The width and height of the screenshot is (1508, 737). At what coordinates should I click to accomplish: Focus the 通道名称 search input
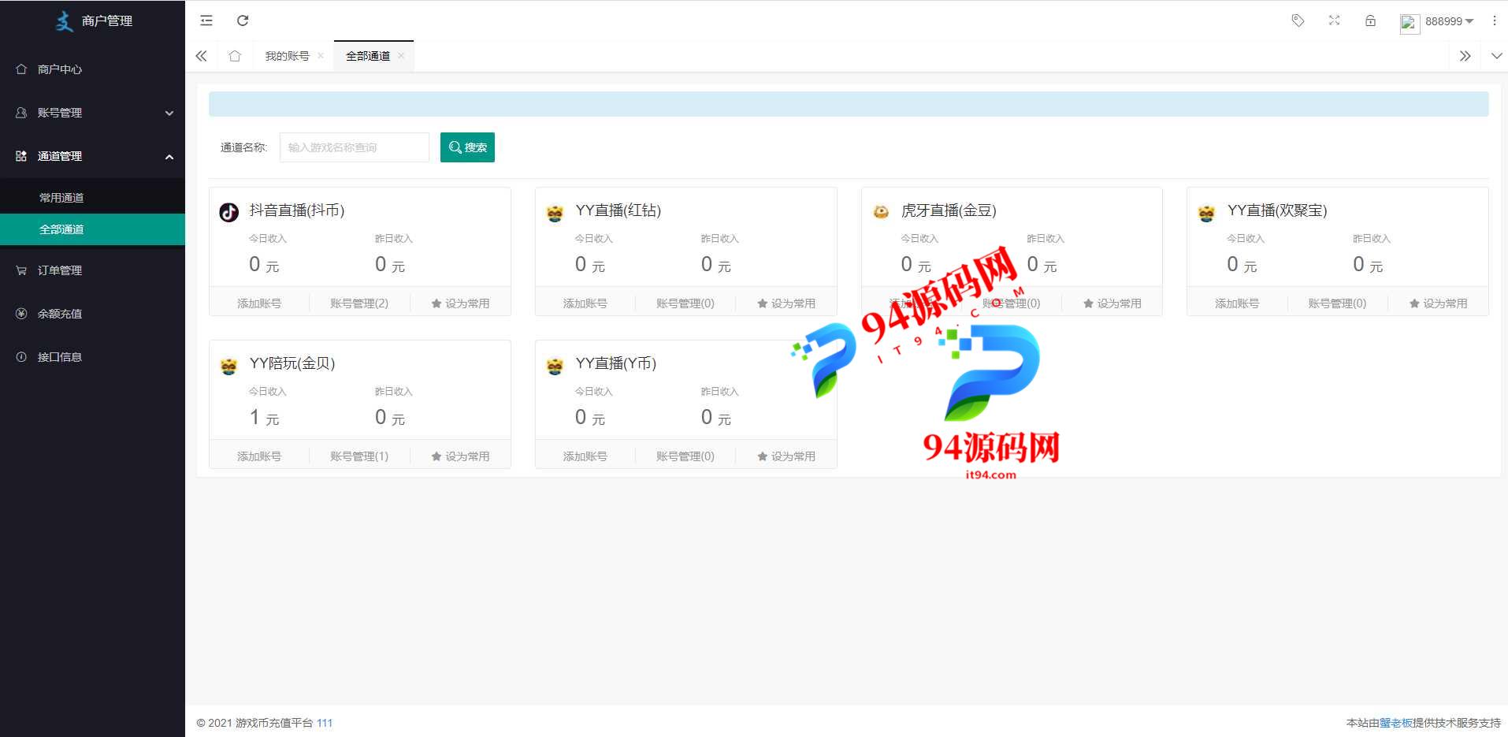[x=355, y=147]
